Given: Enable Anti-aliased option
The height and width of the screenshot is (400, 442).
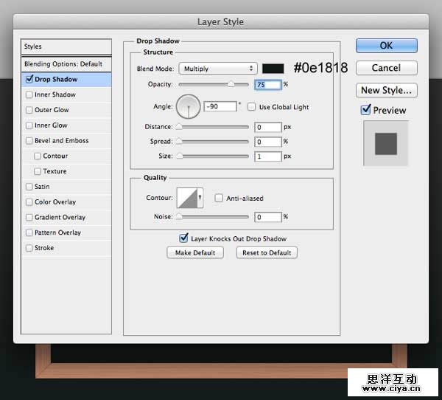Looking at the screenshot, I should [x=219, y=199].
